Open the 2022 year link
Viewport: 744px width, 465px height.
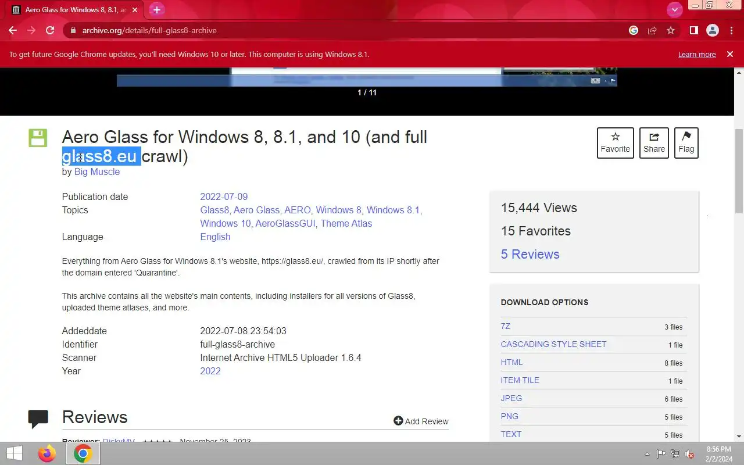coord(210,371)
